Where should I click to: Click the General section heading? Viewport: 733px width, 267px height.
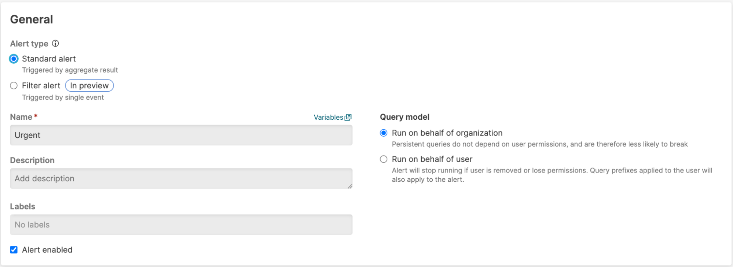[32, 19]
